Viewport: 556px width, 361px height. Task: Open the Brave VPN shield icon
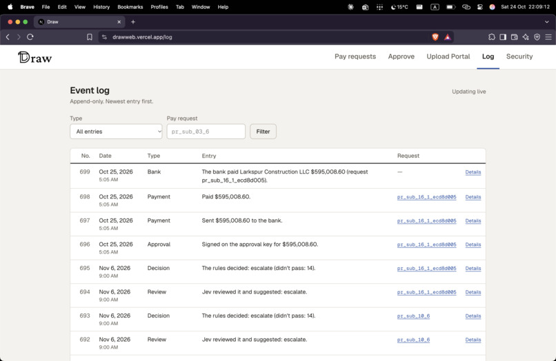(537, 37)
